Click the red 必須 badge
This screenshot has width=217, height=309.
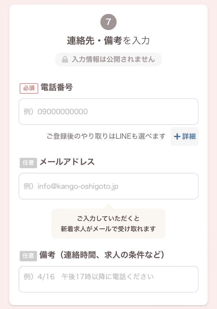coord(29,88)
